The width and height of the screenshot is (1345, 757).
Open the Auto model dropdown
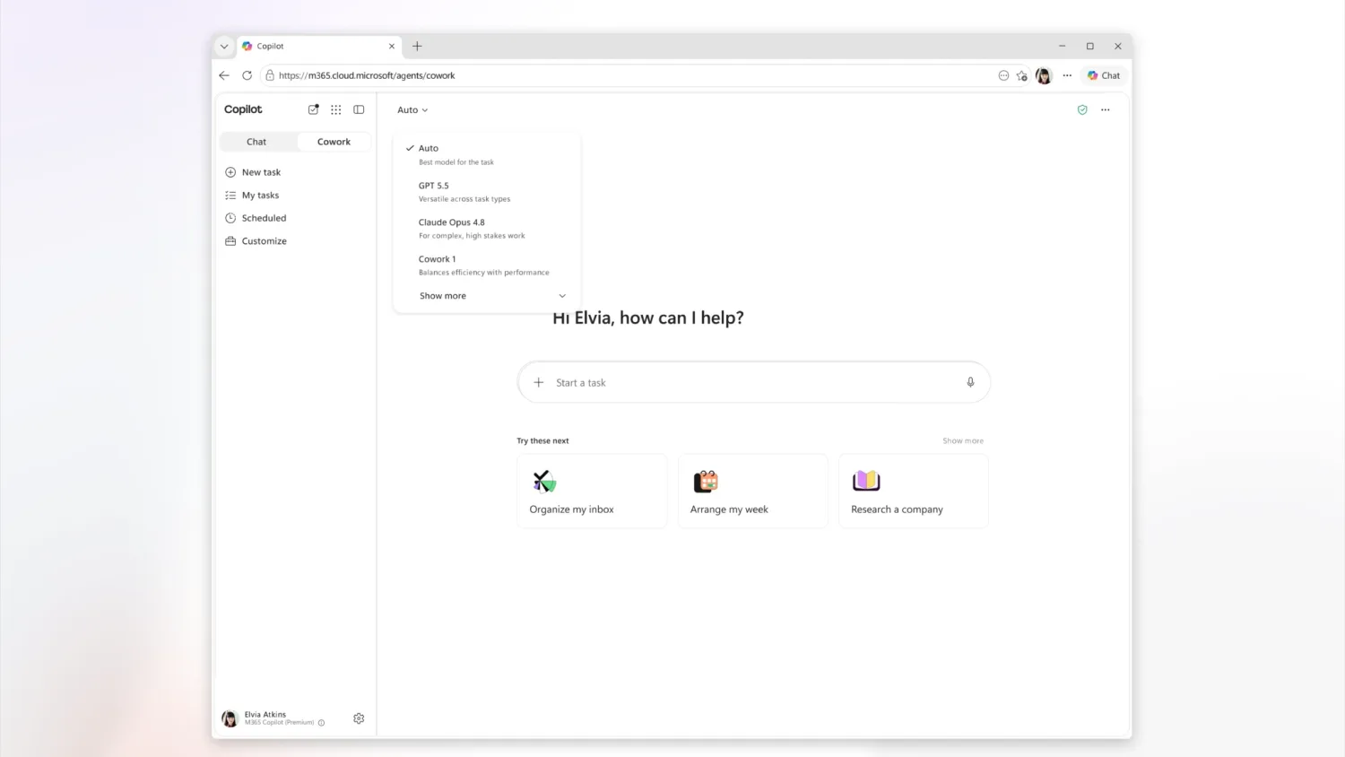tap(412, 109)
